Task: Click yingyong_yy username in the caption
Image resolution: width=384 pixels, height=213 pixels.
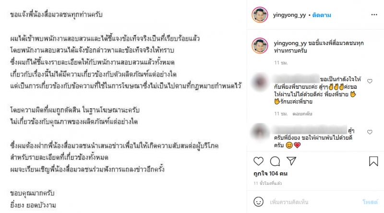Action: 290,43
